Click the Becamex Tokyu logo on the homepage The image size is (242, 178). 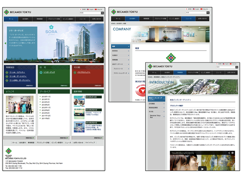point(17,12)
